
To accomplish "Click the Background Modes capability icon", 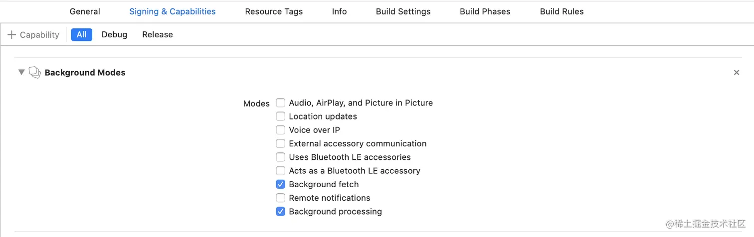I will click(34, 73).
